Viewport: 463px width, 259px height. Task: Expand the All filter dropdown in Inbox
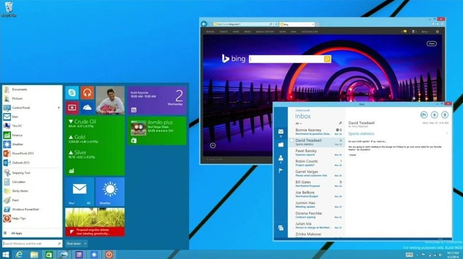coord(299,123)
